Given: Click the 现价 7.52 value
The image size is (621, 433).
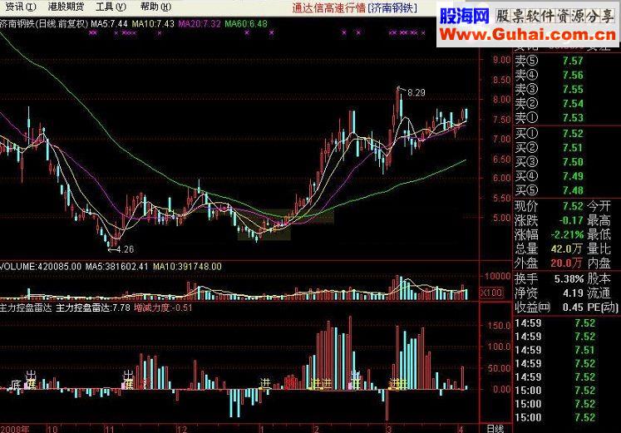Looking at the screenshot, I should click(573, 206).
